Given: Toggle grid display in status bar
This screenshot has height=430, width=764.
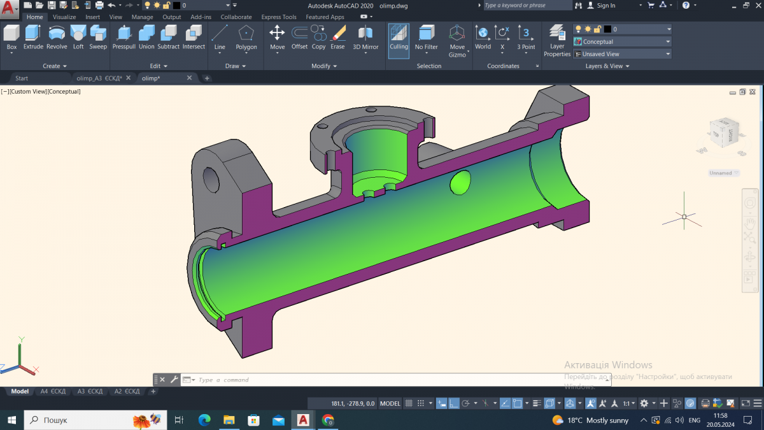Looking at the screenshot, I should click(x=409, y=403).
